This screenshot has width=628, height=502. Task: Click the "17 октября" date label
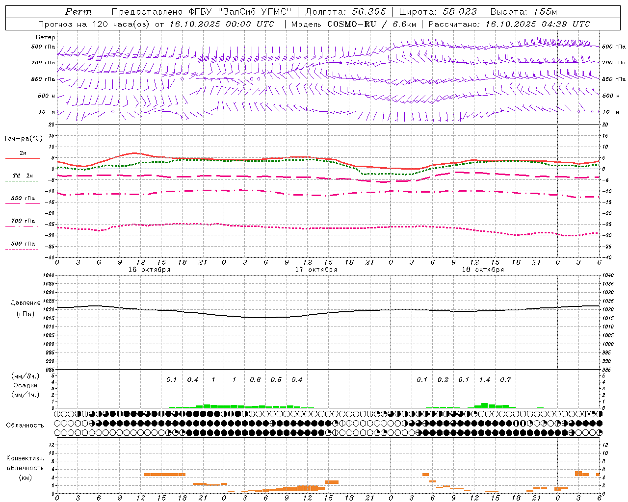[x=316, y=270]
